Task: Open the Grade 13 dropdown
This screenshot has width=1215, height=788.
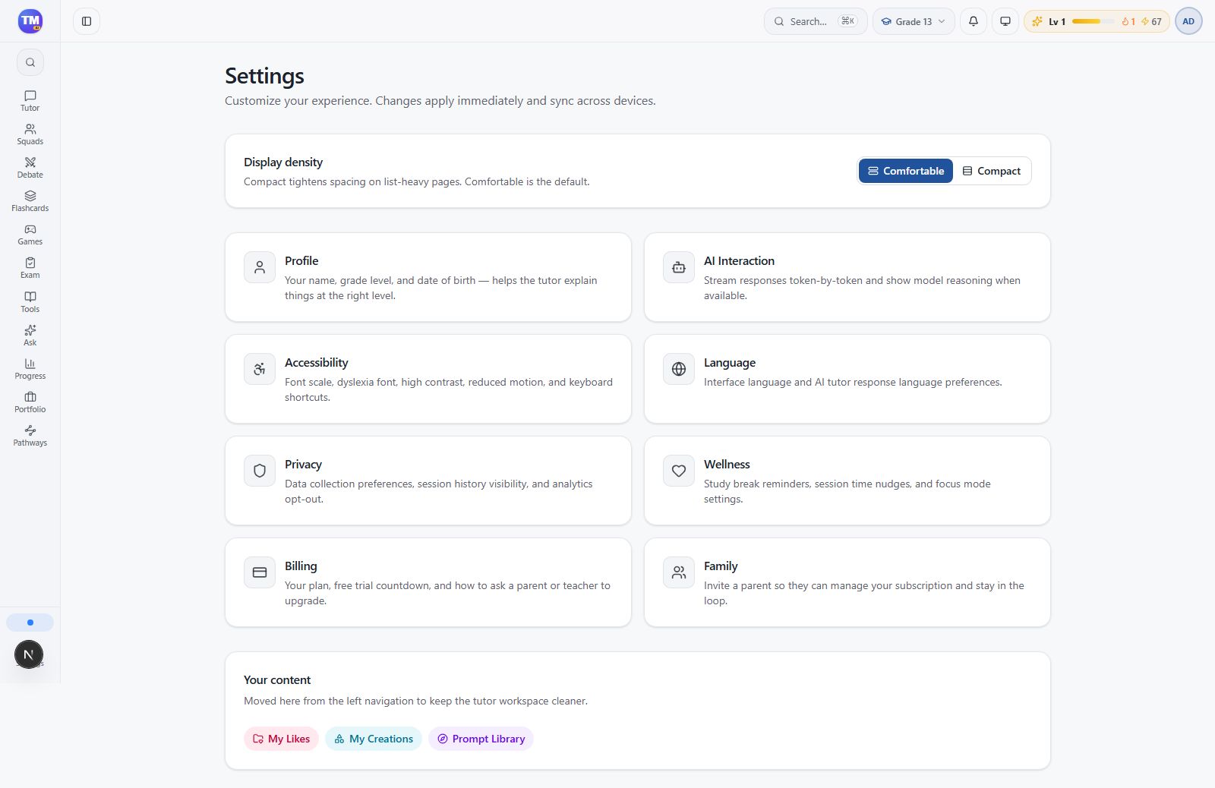Action: tap(914, 21)
